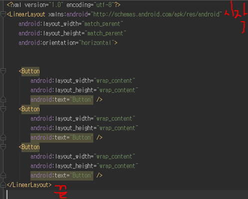Click the encoding value "utf-8"
Screen dimensions: 248x199
(104, 5)
